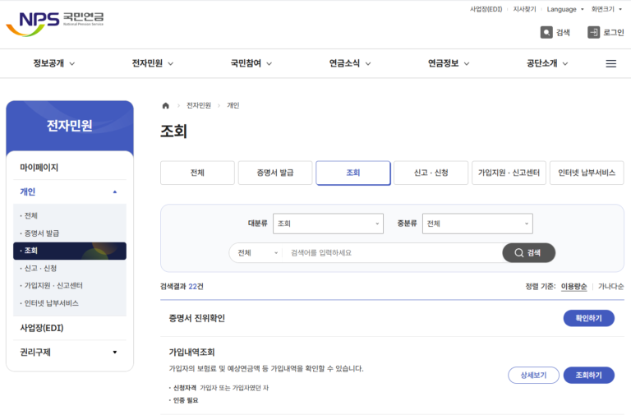Select the 조회 tab
The width and height of the screenshot is (631, 415).
point(353,173)
